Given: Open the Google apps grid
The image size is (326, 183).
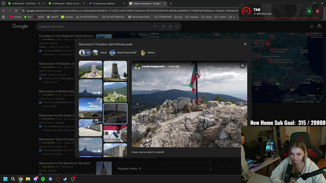Looking at the screenshot, I should (312, 26).
